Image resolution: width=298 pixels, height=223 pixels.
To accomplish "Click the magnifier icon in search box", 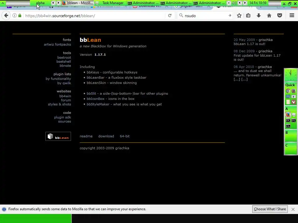I will (181, 16).
